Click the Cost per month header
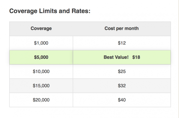The height and width of the screenshot is (118, 179). pyautogui.click(x=122, y=29)
